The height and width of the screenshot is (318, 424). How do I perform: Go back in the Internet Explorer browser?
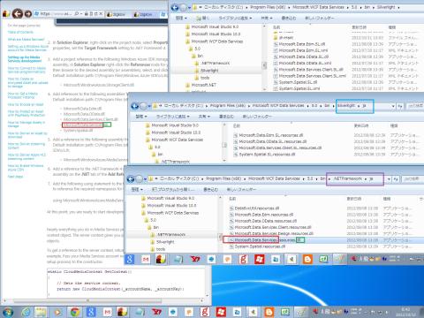click(18, 13)
